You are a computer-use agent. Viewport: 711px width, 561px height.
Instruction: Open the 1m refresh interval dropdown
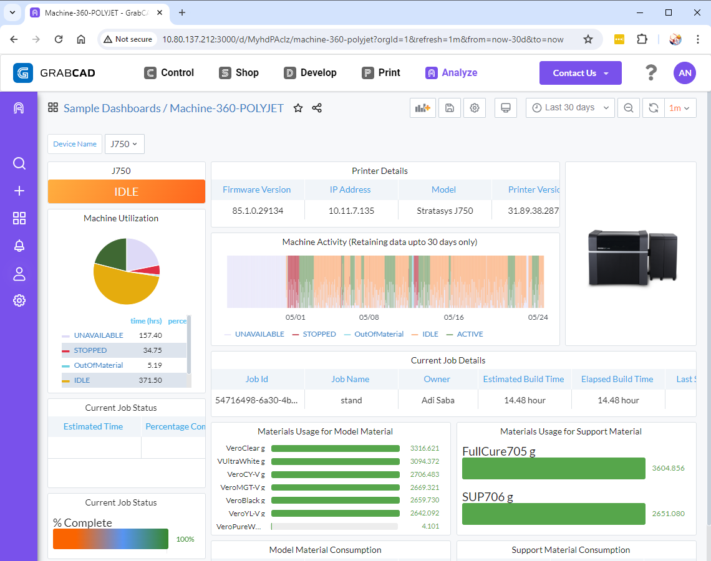(680, 108)
